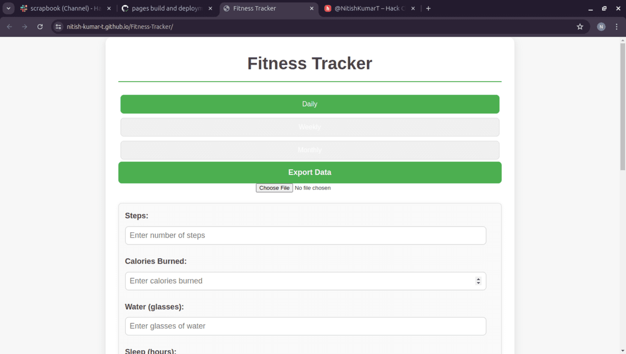Click the address bar URL
Image resolution: width=626 pixels, height=354 pixels.
point(120,26)
